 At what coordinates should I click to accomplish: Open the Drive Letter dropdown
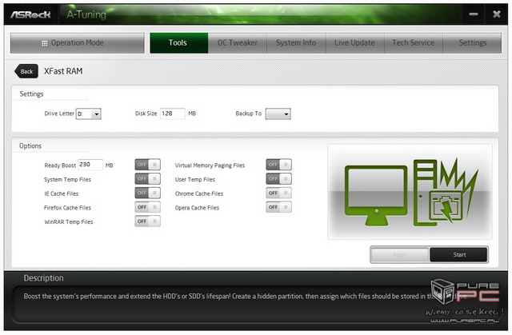89,114
